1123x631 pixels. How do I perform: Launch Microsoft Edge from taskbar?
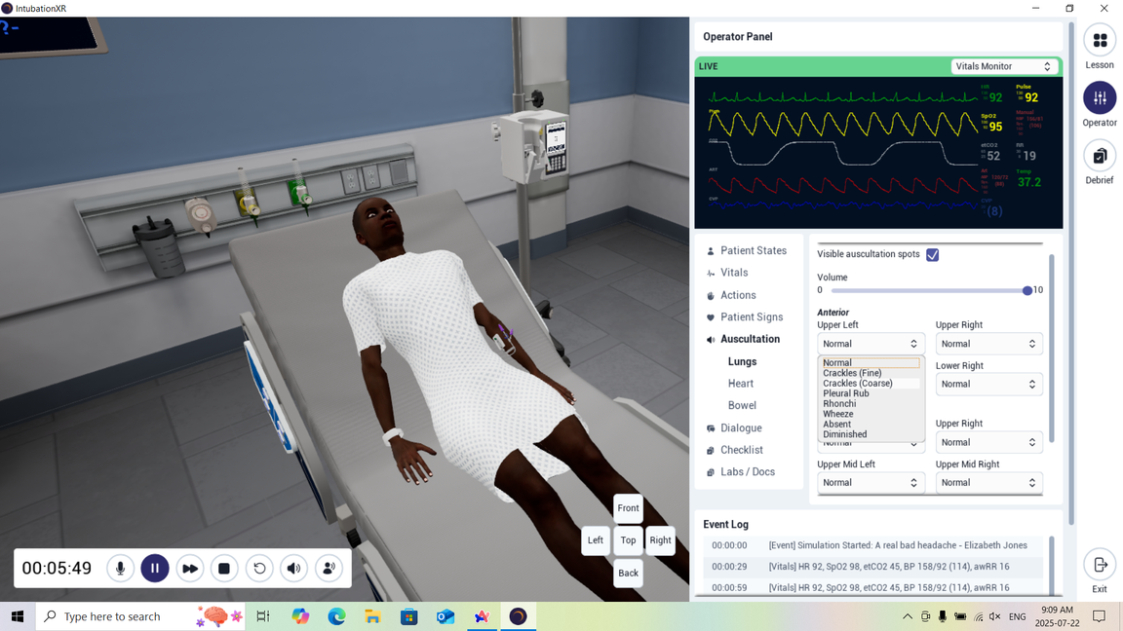tap(336, 616)
